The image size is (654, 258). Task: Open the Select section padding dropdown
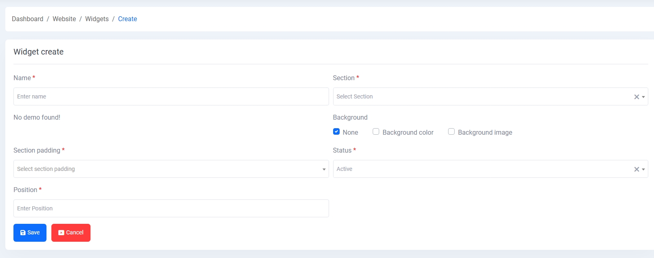pyautogui.click(x=171, y=169)
